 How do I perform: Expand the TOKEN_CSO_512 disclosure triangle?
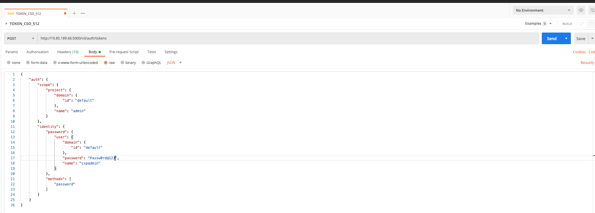(6, 24)
